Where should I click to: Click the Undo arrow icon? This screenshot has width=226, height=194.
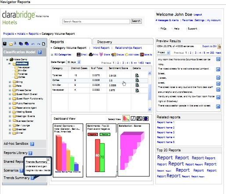[x=33, y=44]
